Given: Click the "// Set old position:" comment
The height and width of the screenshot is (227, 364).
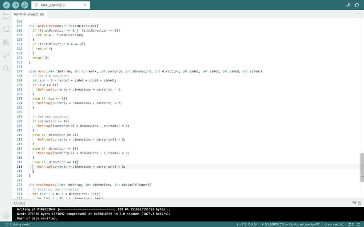Looking at the screenshot, I should (x=51, y=76).
